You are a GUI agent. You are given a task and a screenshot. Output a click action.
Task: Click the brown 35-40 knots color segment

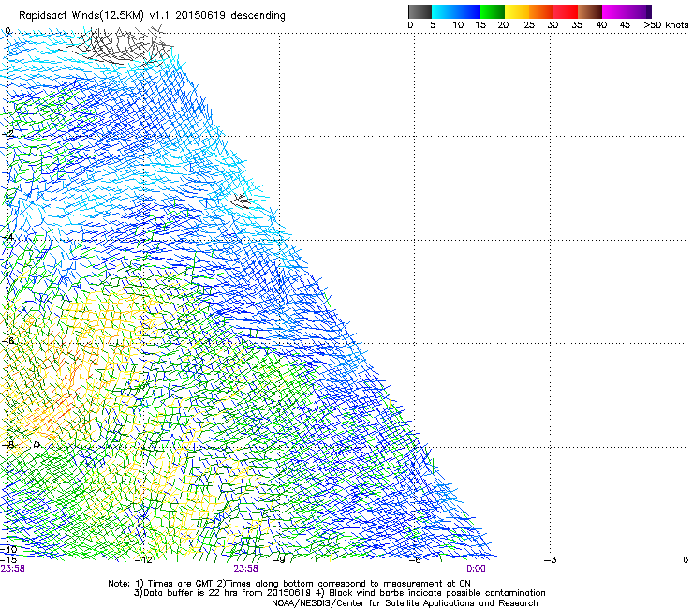[590, 11]
